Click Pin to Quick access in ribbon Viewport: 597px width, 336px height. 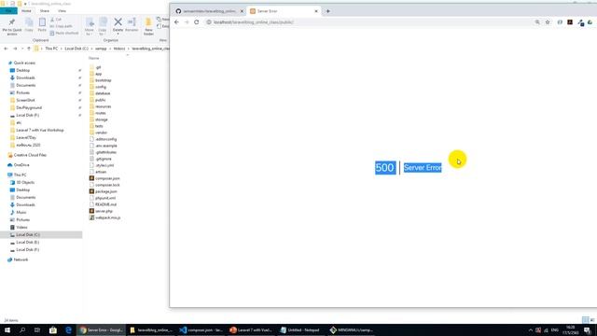12,26
